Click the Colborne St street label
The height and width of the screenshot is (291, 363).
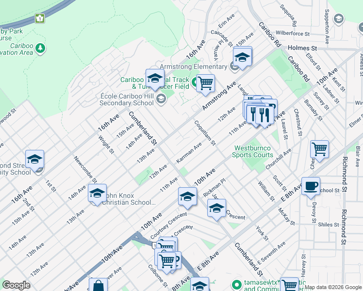[158, 276]
